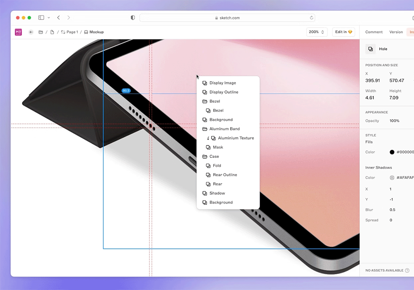This screenshot has width=414, height=290.
Task: Click the Hole layer icon in inspector
Action: coord(371,49)
